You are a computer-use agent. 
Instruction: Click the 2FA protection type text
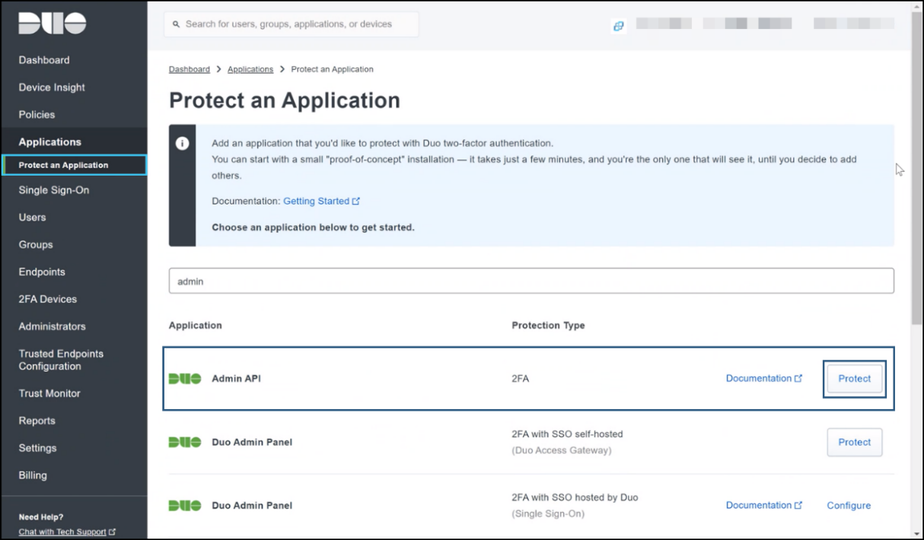(x=521, y=379)
